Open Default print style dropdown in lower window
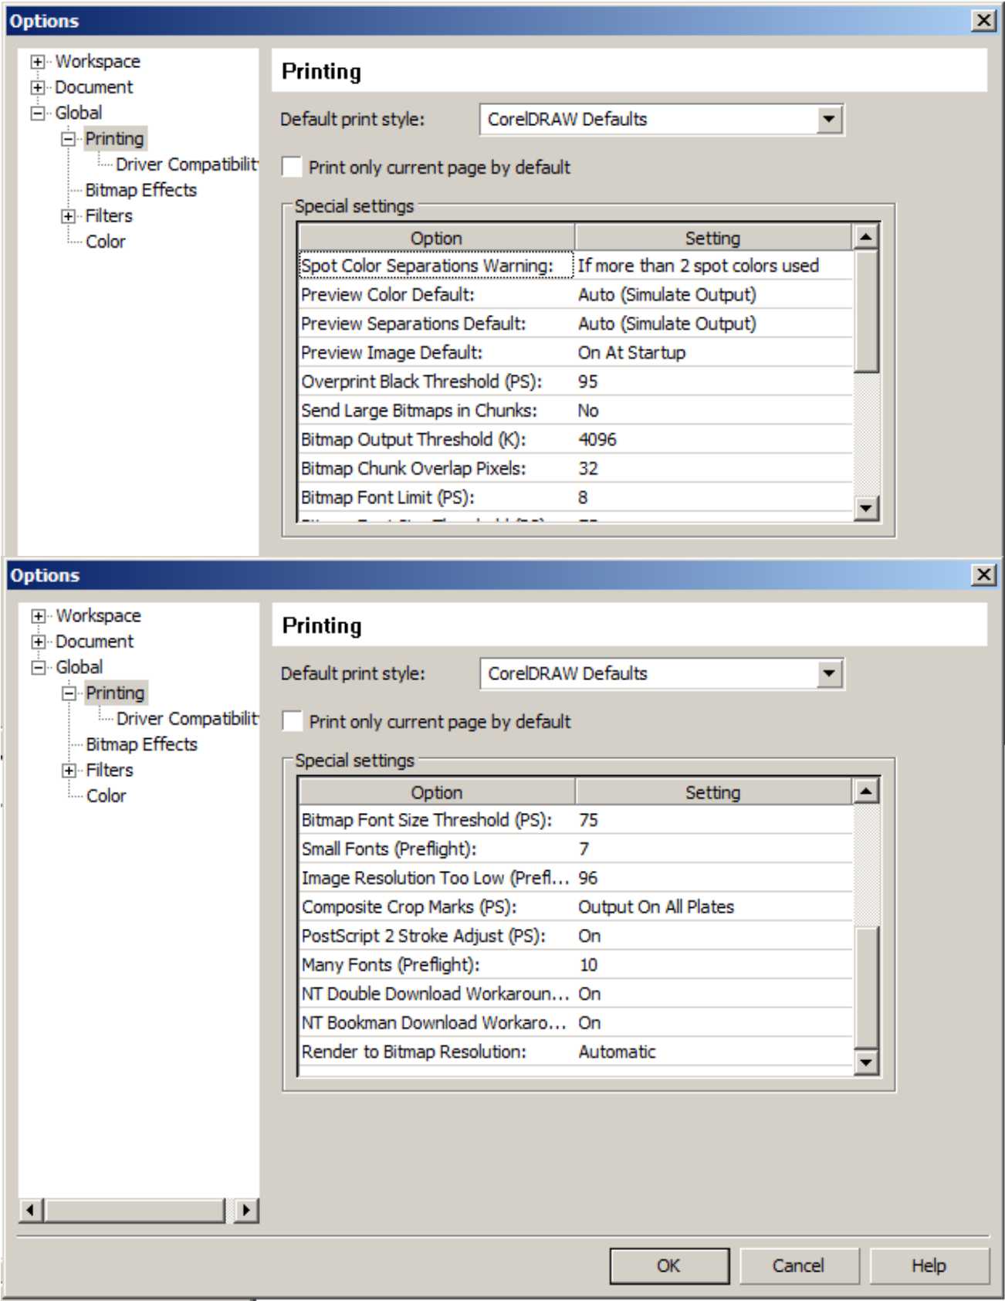Viewport: 1005px width, 1301px height. click(x=829, y=674)
